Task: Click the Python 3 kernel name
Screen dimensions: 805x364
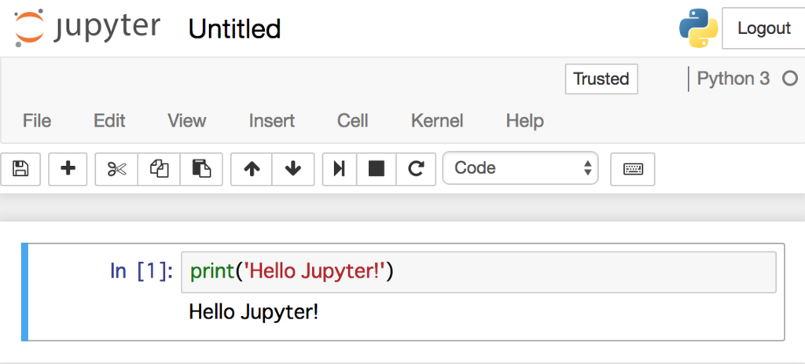Action: pos(733,79)
